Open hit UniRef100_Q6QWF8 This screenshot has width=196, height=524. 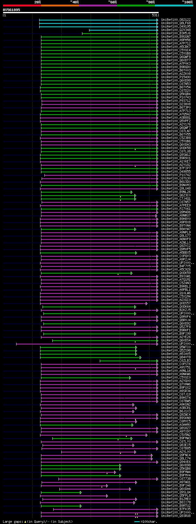pyautogui.click(x=176, y=57)
